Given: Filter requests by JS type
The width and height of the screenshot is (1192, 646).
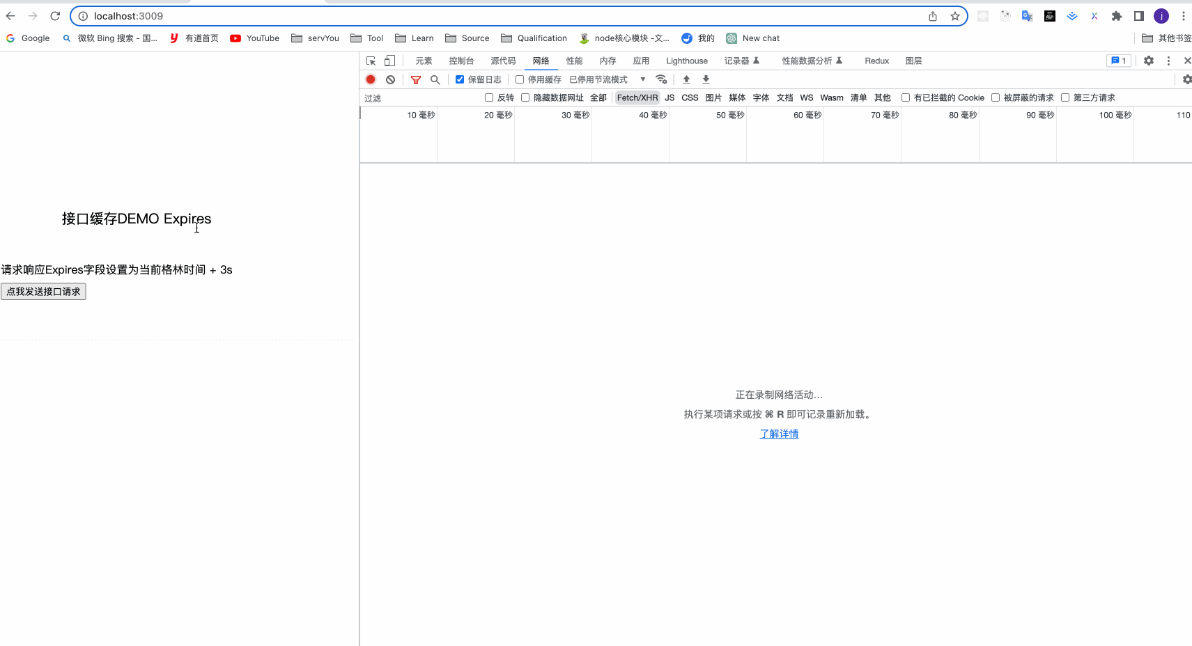Looking at the screenshot, I should (669, 97).
